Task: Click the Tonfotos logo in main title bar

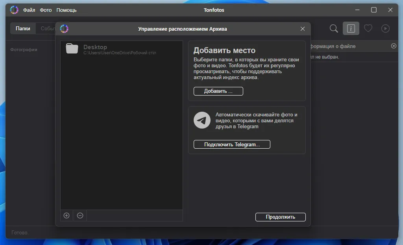Action: [14, 10]
